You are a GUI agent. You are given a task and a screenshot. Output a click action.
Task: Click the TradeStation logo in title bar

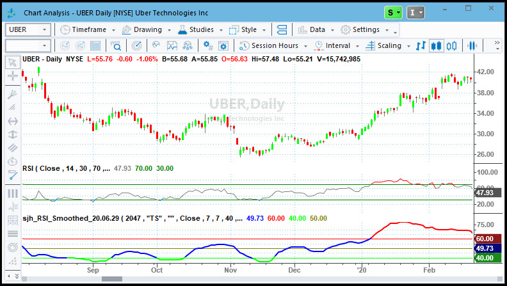point(12,13)
